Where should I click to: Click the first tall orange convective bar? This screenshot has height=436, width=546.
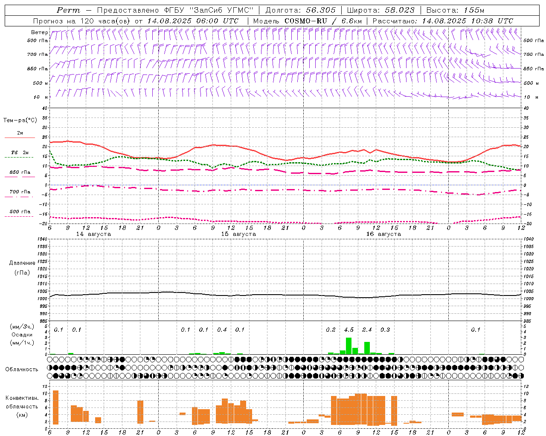[55, 407]
